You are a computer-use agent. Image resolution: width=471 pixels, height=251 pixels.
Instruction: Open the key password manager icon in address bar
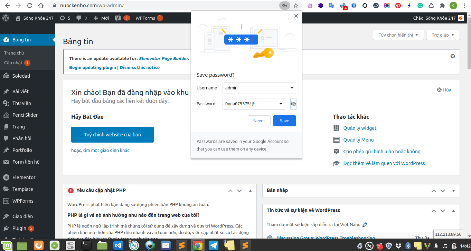(285, 6)
